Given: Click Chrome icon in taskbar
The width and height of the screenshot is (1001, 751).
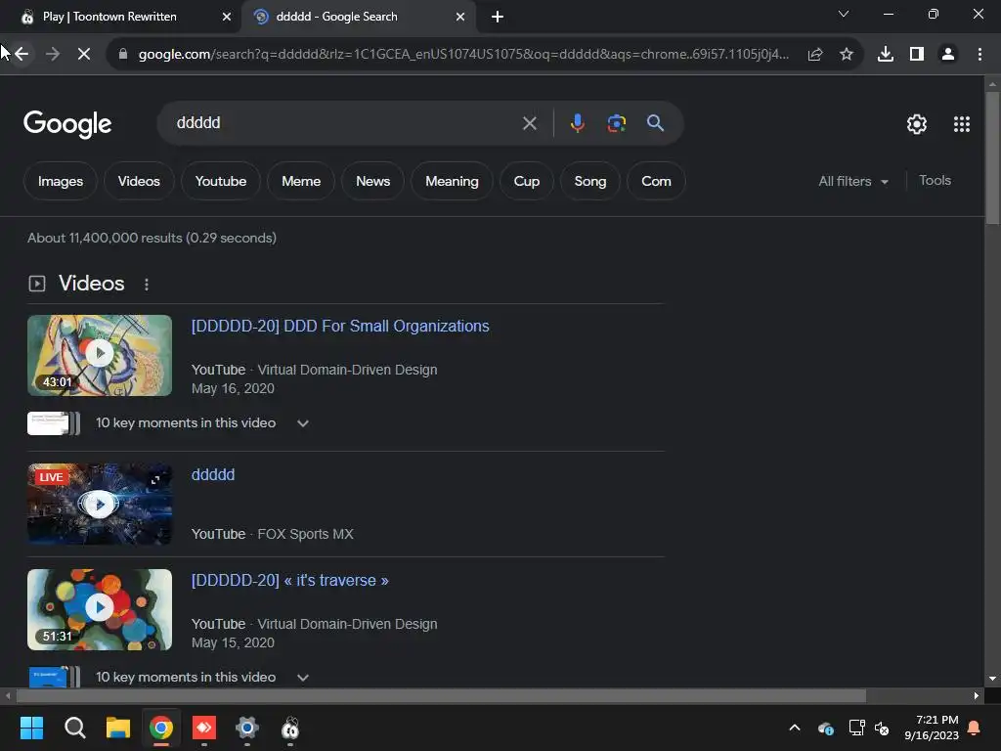Looking at the screenshot, I should point(161,728).
